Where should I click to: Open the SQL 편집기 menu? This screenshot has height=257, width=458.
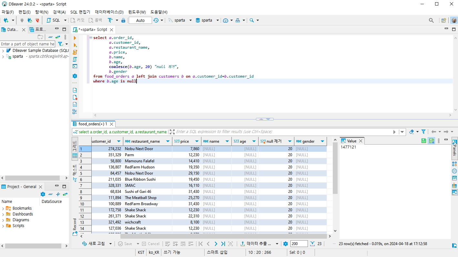coord(80,12)
